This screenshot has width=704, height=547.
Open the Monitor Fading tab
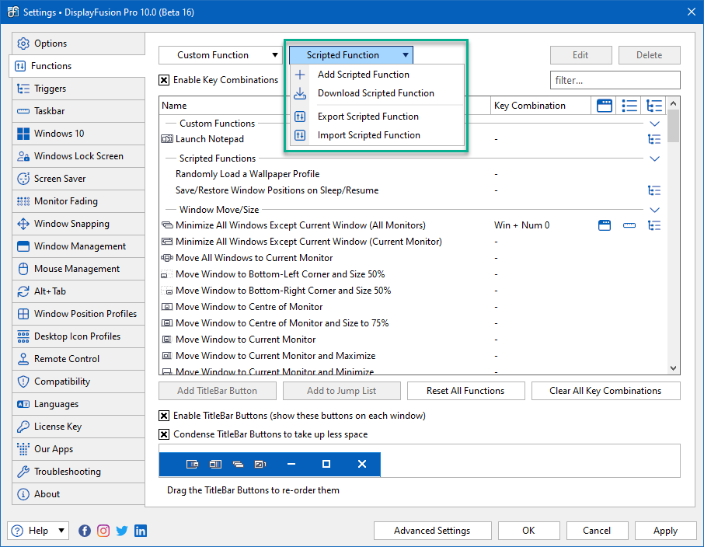[78, 201]
